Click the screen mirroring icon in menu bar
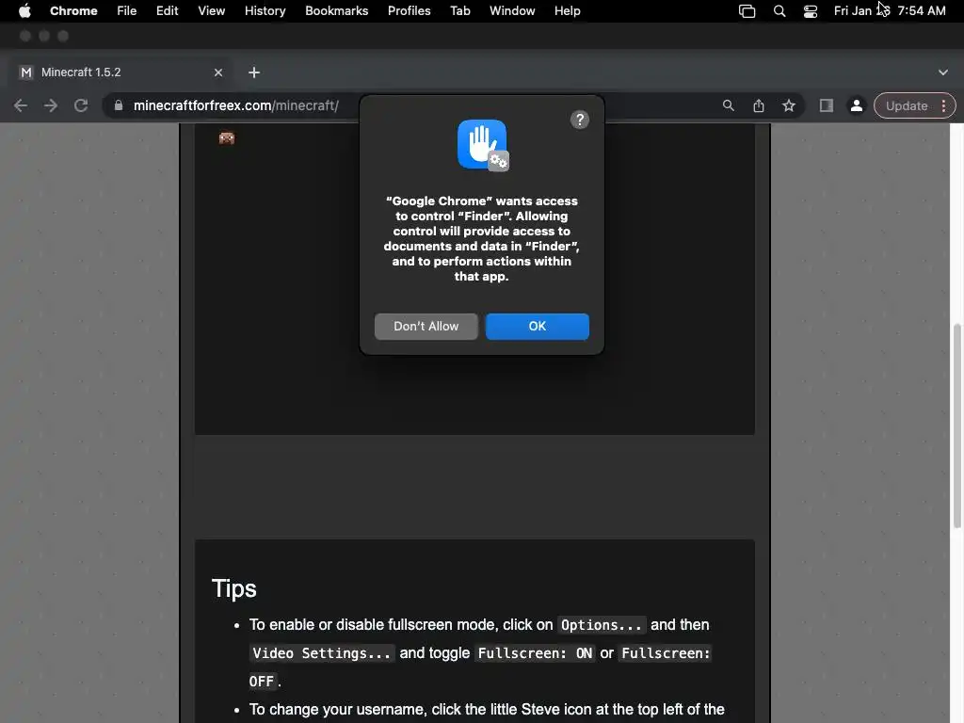The height and width of the screenshot is (723, 964). pos(747,11)
